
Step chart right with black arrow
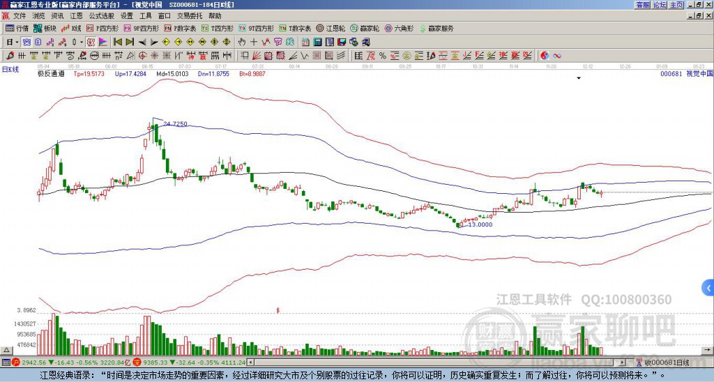click(x=154, y=43)
